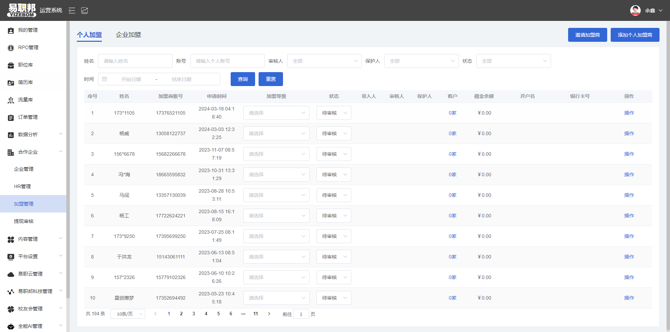Open 加盟等级 dropdown for 杨威 row
This screenshot has width=670, height=332.
point(276,133)
